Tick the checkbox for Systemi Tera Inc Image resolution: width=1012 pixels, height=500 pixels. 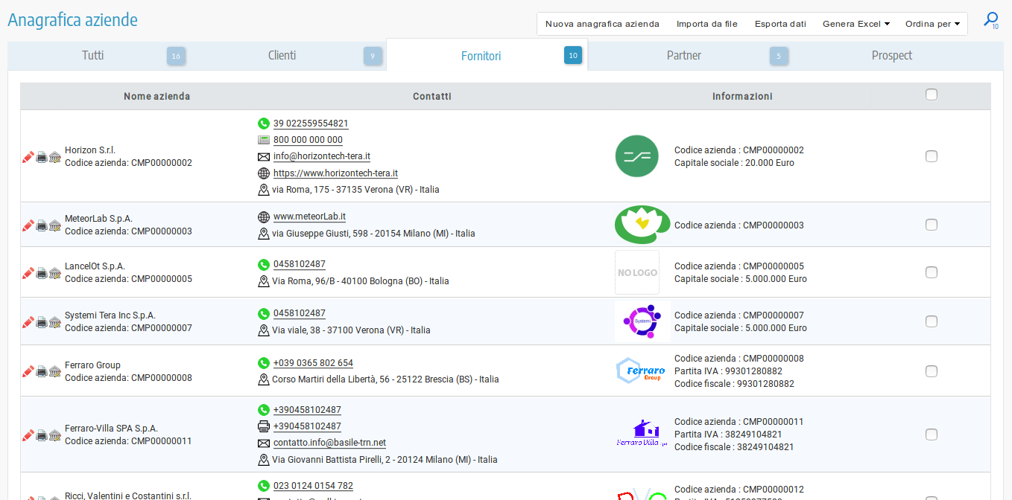click(931, 321)
